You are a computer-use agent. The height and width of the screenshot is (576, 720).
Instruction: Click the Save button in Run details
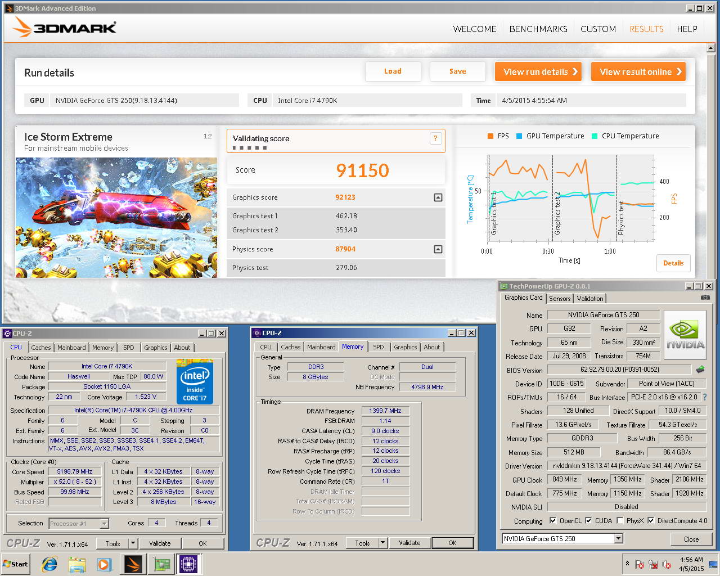(x=458, y=71)
